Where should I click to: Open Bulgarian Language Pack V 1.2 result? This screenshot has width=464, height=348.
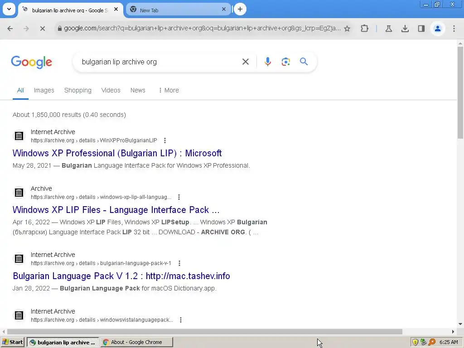click(x=121, y=276)
